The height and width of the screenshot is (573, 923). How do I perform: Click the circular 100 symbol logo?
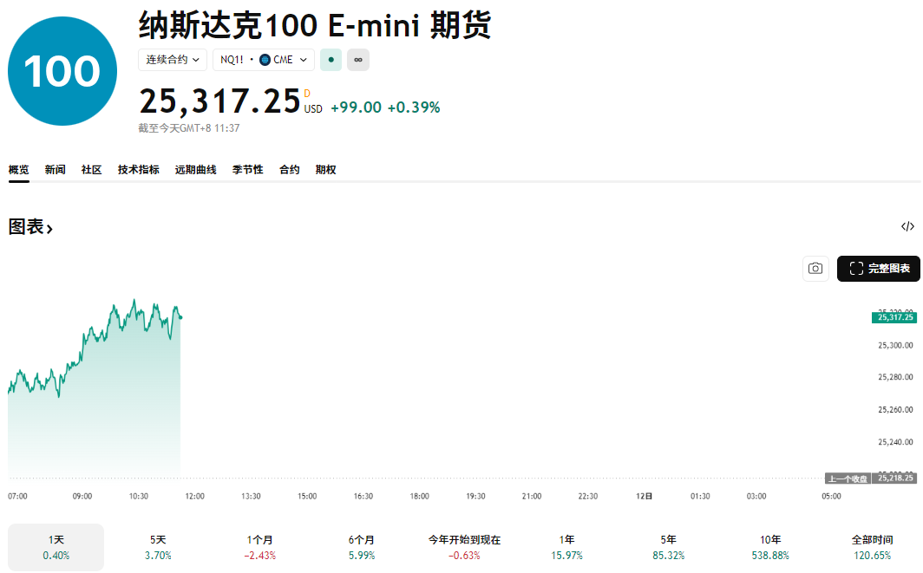tap(62, 70)
